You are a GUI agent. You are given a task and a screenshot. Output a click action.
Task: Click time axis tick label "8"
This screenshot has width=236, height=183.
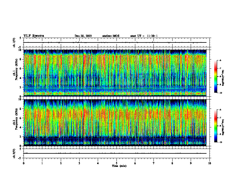pyautogui.click(x=172, y=163)
